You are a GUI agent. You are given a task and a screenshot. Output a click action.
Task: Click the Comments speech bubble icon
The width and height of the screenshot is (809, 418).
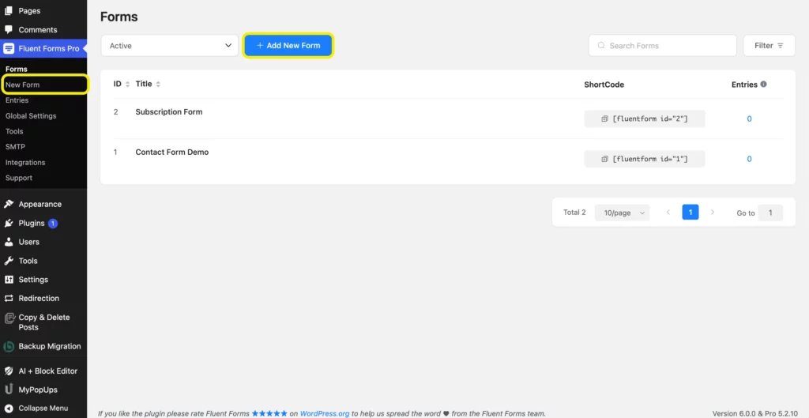[x=9, y=29]
